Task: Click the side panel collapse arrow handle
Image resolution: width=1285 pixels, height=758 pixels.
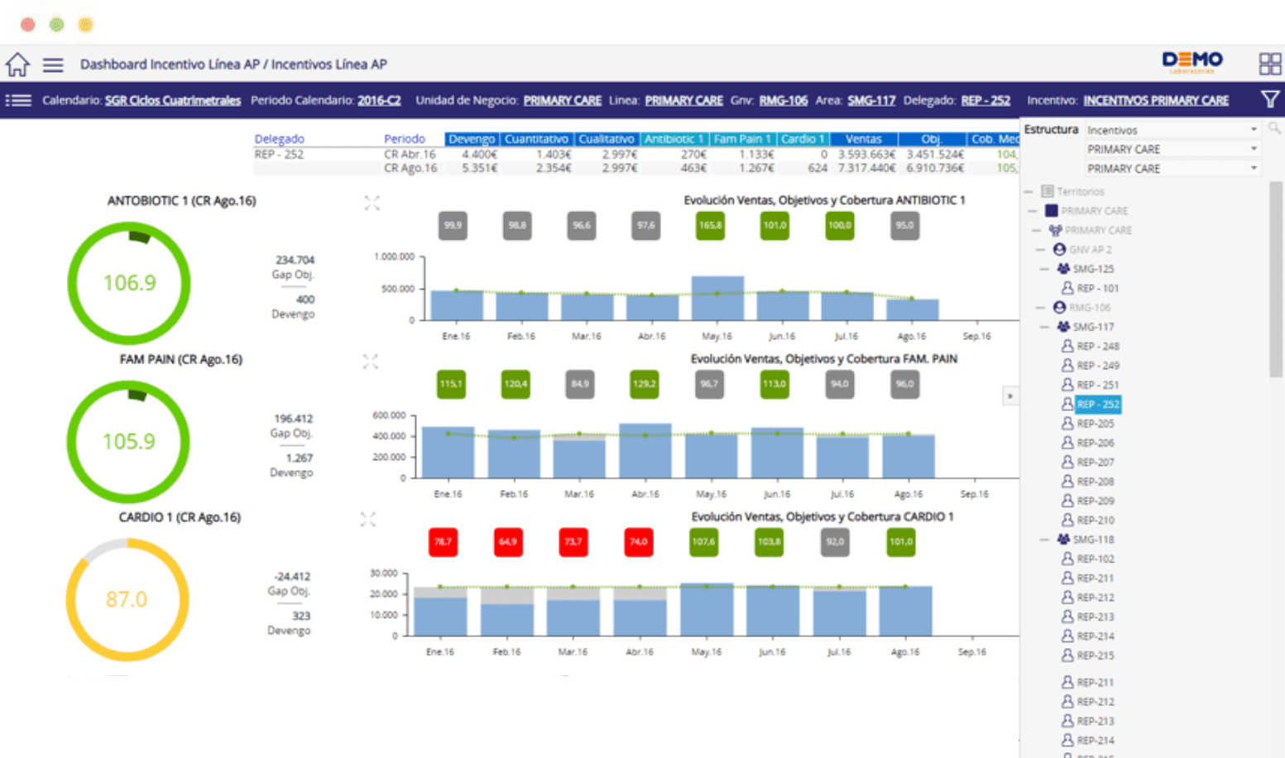Action: (1009, 396)
